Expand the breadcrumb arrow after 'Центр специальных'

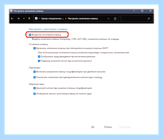click(x=66, y=19)
